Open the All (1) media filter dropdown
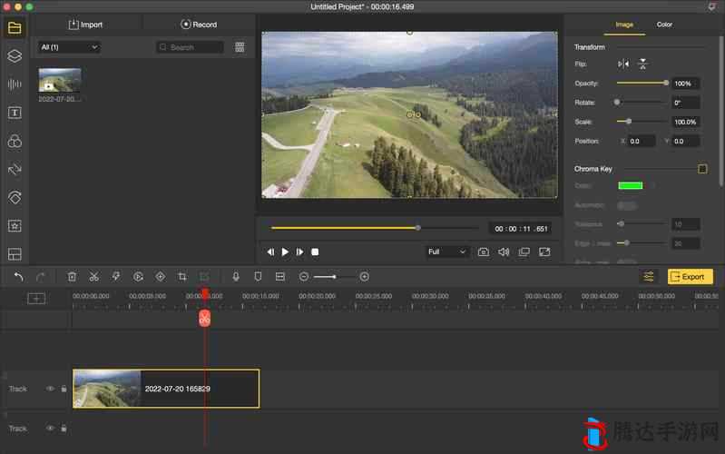Viewport: 725px width, 454px height. pos(69,47)
